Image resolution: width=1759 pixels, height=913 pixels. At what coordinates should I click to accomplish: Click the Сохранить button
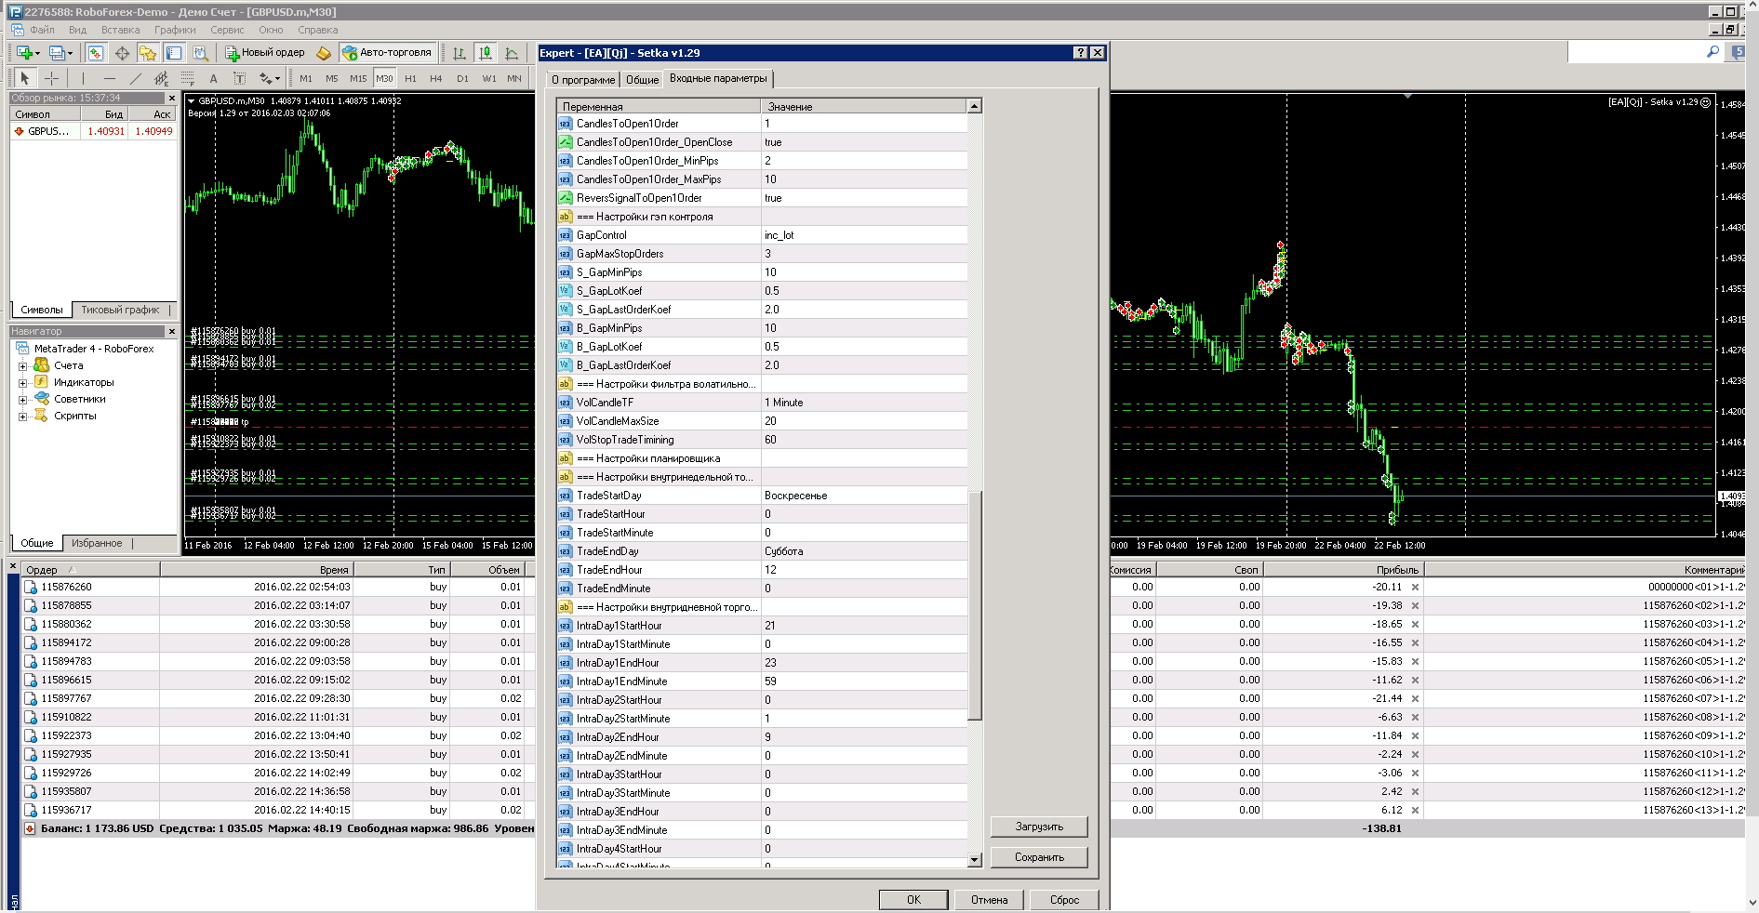[x=1039, y=857]
